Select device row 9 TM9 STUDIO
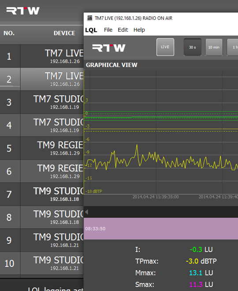Screen dimensions: 238x291 point(42,240)
